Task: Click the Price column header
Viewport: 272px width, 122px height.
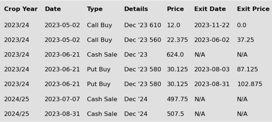Action: pos(175,9)
